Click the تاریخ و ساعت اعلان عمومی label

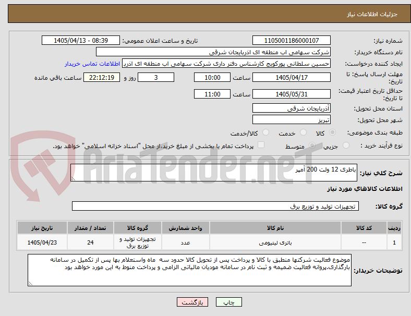point(160,41)
